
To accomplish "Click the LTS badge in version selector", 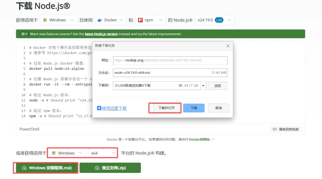I will 219,20.
